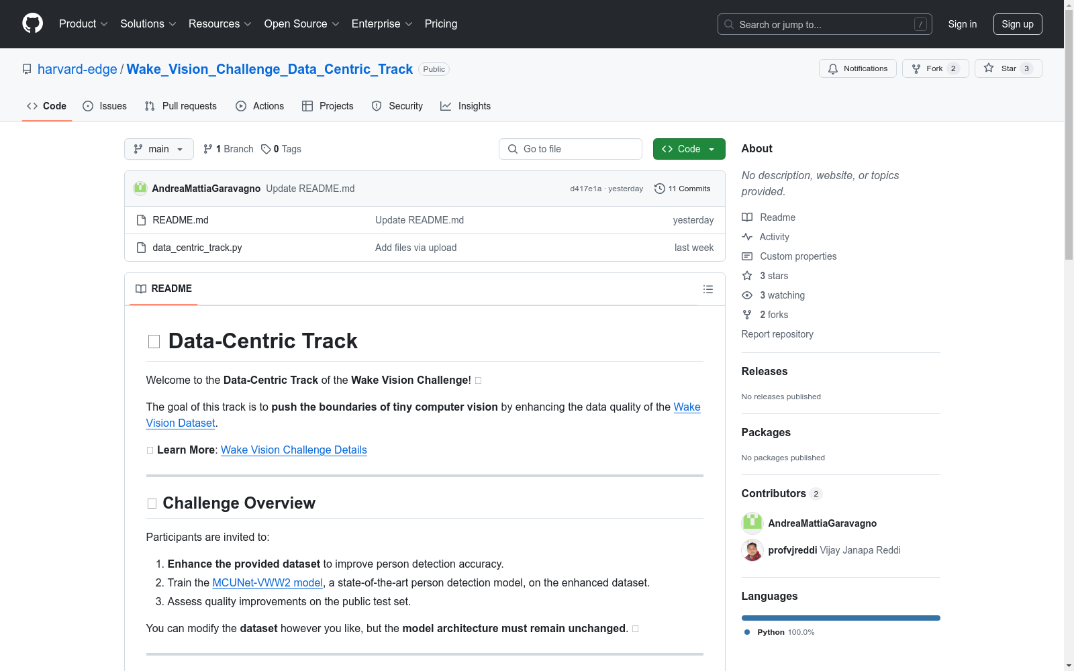
Task: Switch to the Issues tab
Action: [x=105, y=106]
